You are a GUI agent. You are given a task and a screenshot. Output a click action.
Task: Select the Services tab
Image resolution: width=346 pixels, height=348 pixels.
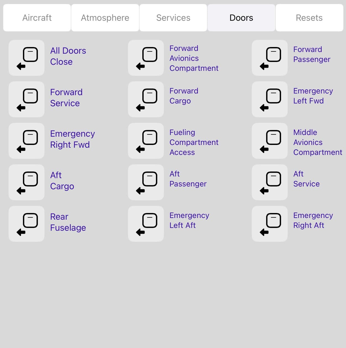point(173,18)
